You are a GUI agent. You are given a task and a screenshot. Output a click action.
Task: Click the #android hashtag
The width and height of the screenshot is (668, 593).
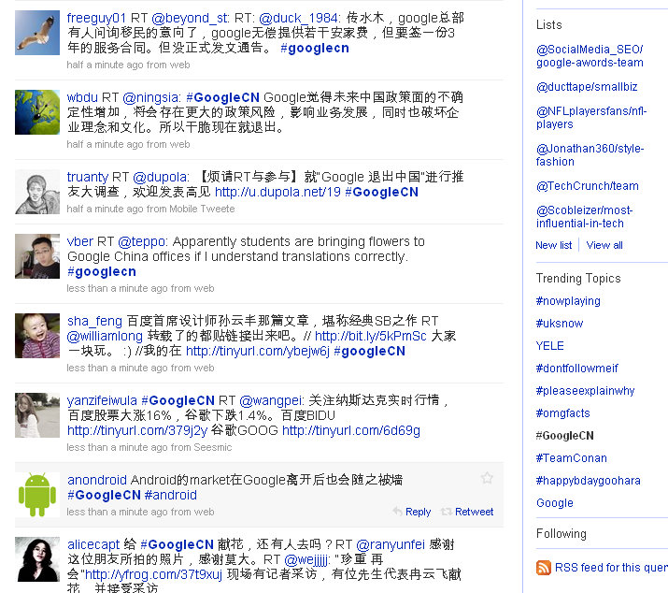(171, 495)
